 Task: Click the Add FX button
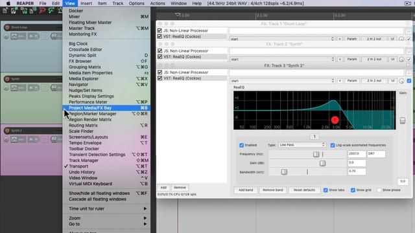[x=163, y=188]
